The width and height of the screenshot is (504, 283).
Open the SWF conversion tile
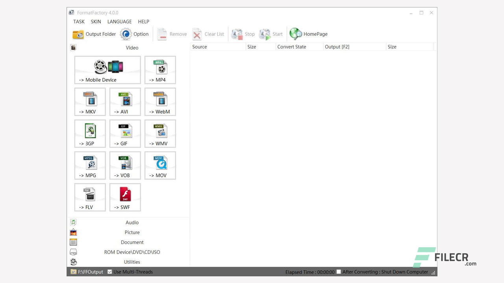125,197
